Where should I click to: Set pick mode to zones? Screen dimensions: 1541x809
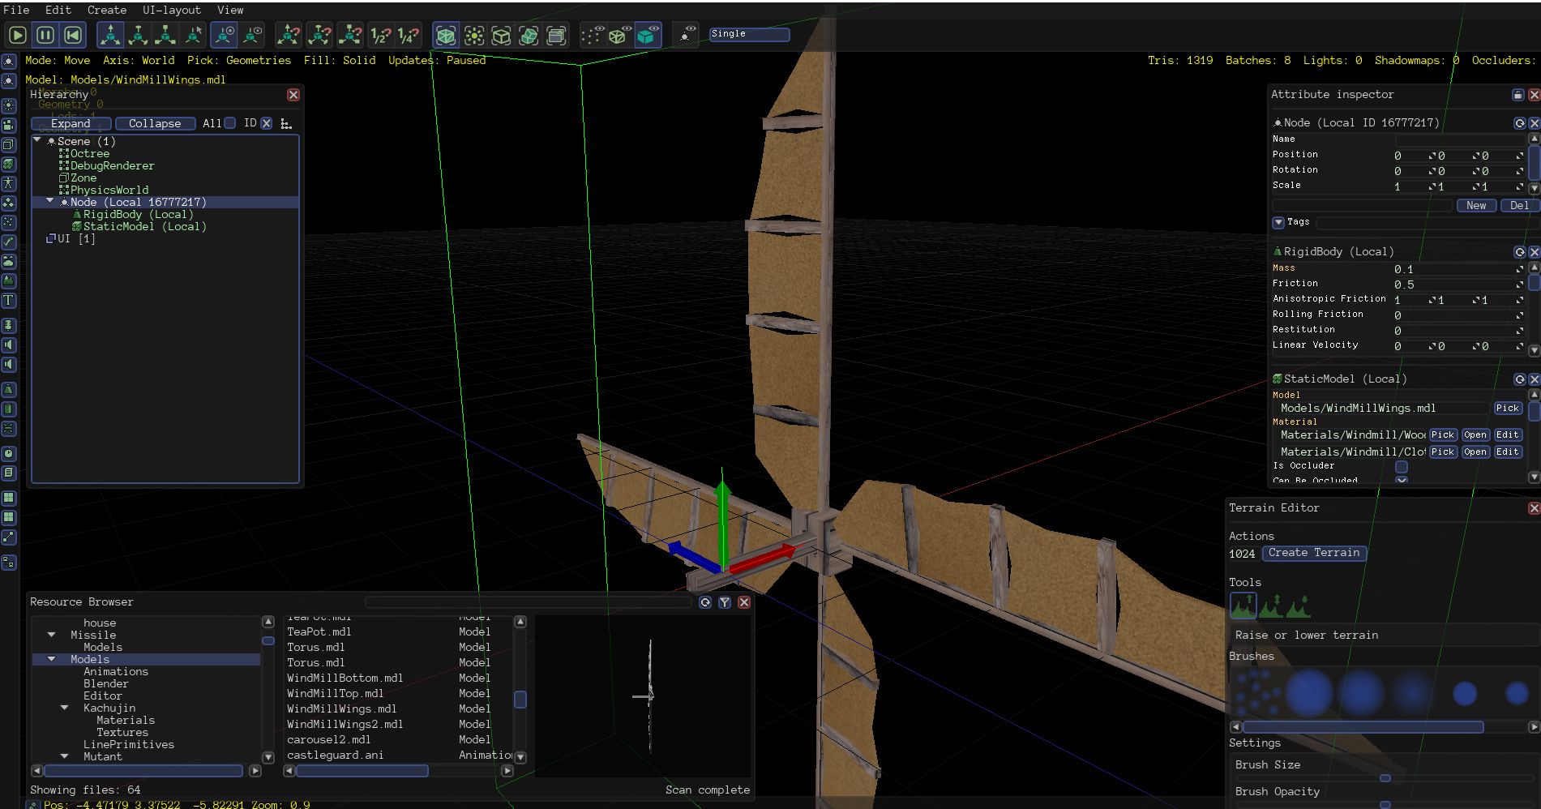click(x=501, y=35)
